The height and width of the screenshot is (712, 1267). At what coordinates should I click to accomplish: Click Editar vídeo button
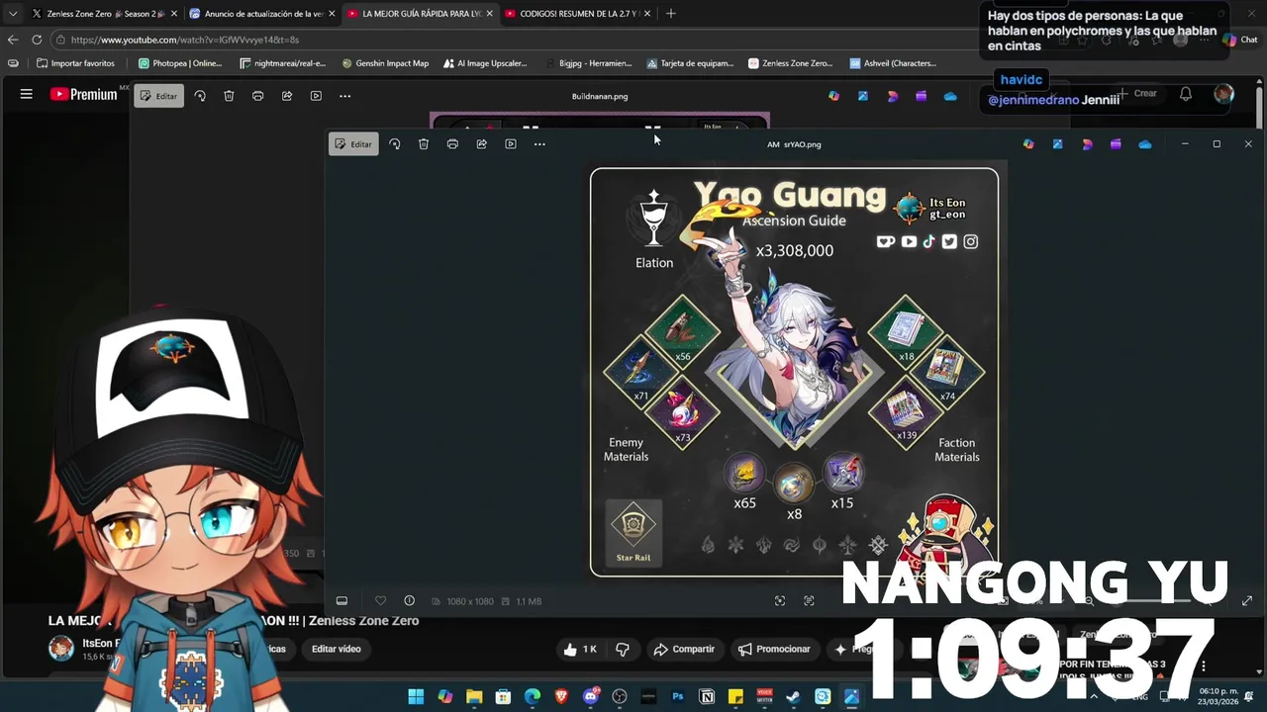pyautogui.click(x=336, y=650)
